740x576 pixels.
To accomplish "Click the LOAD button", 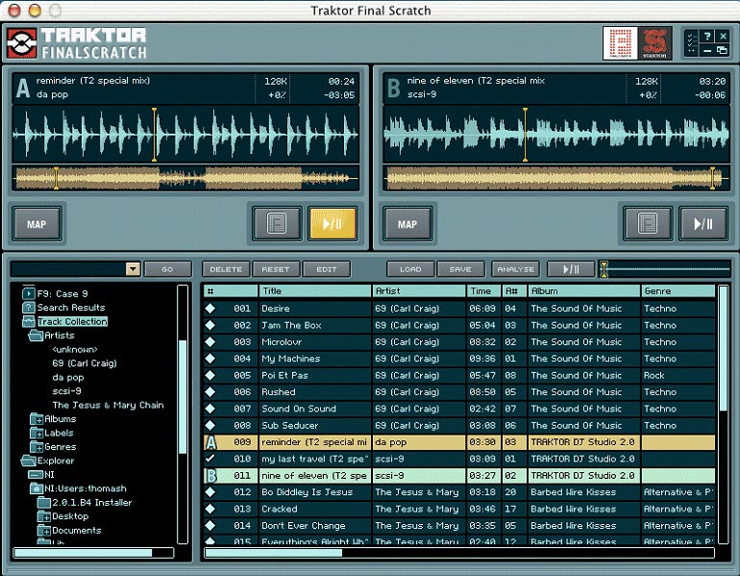I will 410,269.
